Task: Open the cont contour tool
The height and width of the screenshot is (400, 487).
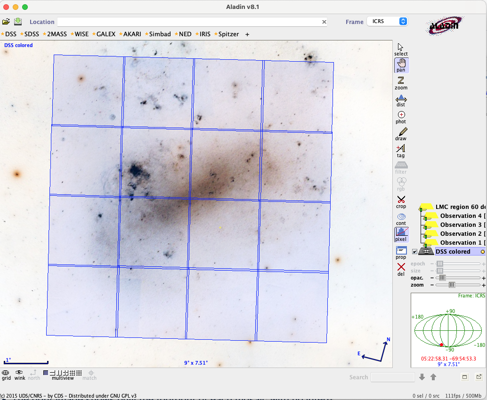Action: point(401,219)
